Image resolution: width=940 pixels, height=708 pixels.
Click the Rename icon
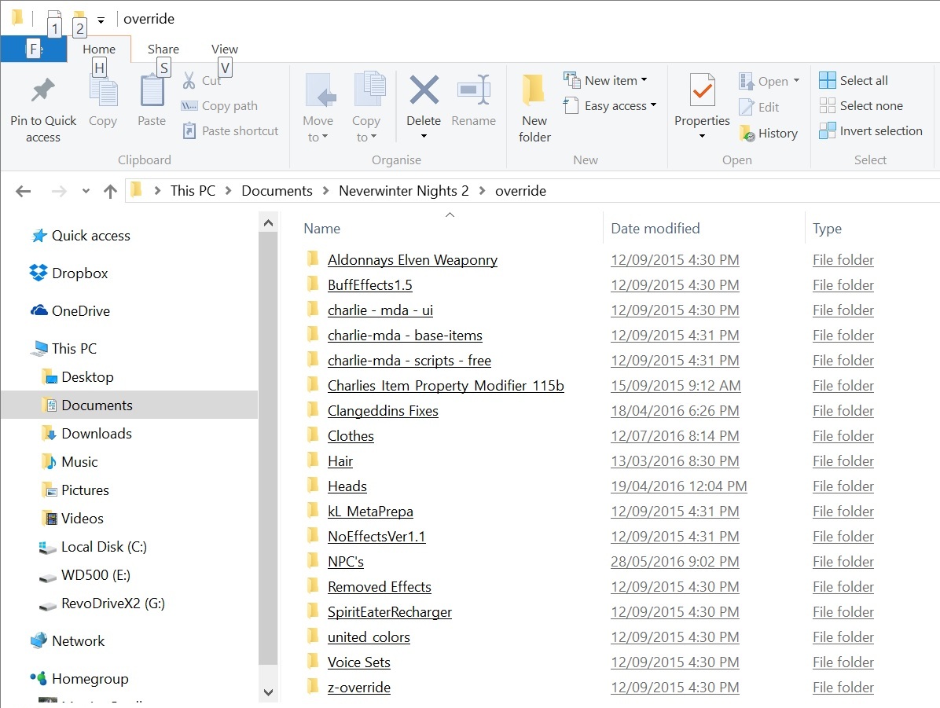pyautogui.click(x=474, y=90)
